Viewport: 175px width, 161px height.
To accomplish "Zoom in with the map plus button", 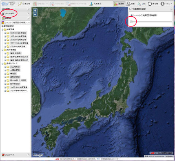I will coord(35,10).
